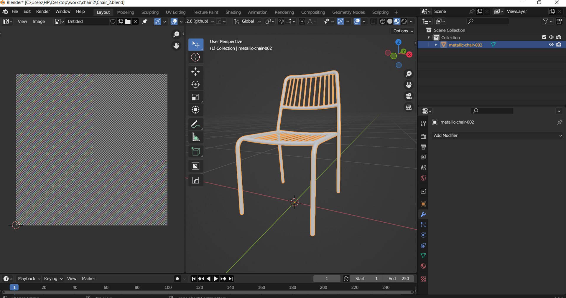The image size is (566, 298).
Task: Select the Cursor tool in viewport toolbar
Action: 195,57
